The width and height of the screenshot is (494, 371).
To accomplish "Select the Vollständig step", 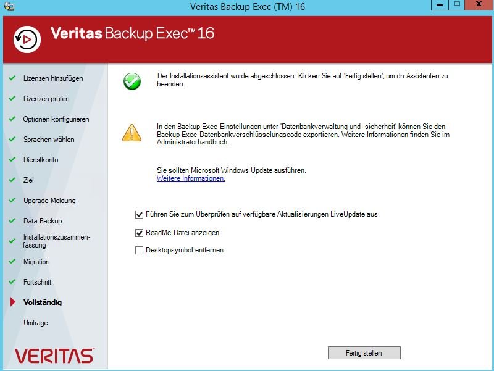I will pos(43,302).
